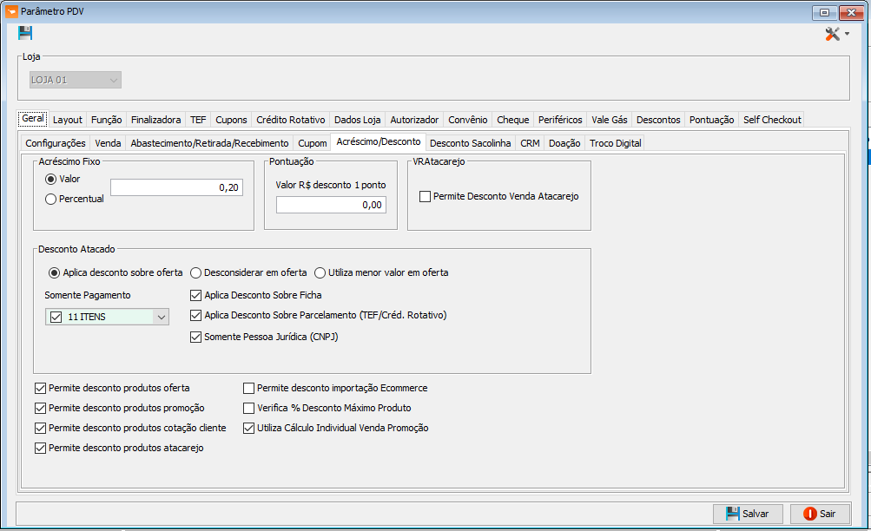Switch to the Self Checkout tab
This screenshot has height=531, width=871.
(x=771, y=120)
